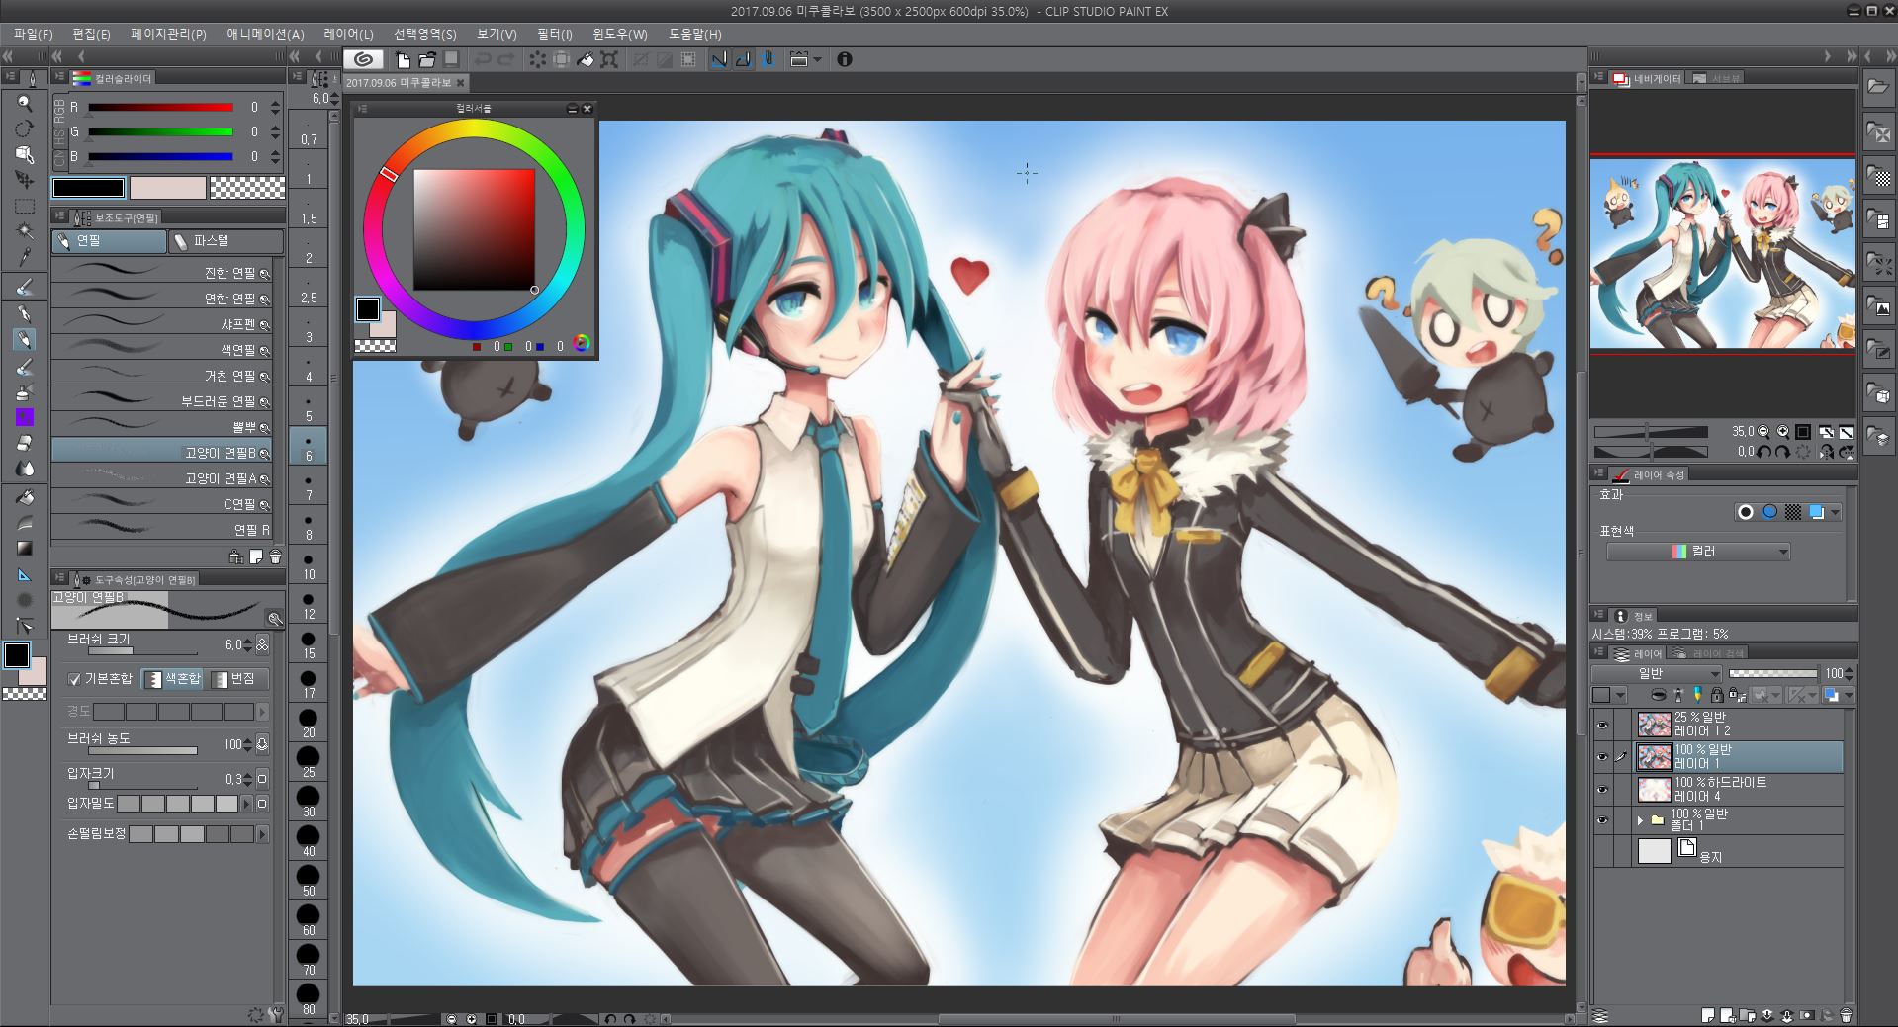
Task: Open the 일반 blend mode dropdown
Action: 1657,673
